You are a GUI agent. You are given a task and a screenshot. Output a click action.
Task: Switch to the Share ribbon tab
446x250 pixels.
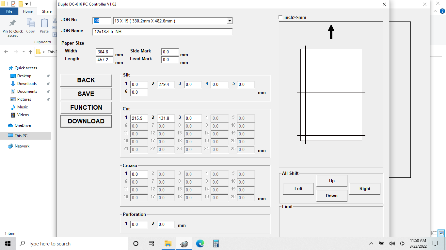47,11
